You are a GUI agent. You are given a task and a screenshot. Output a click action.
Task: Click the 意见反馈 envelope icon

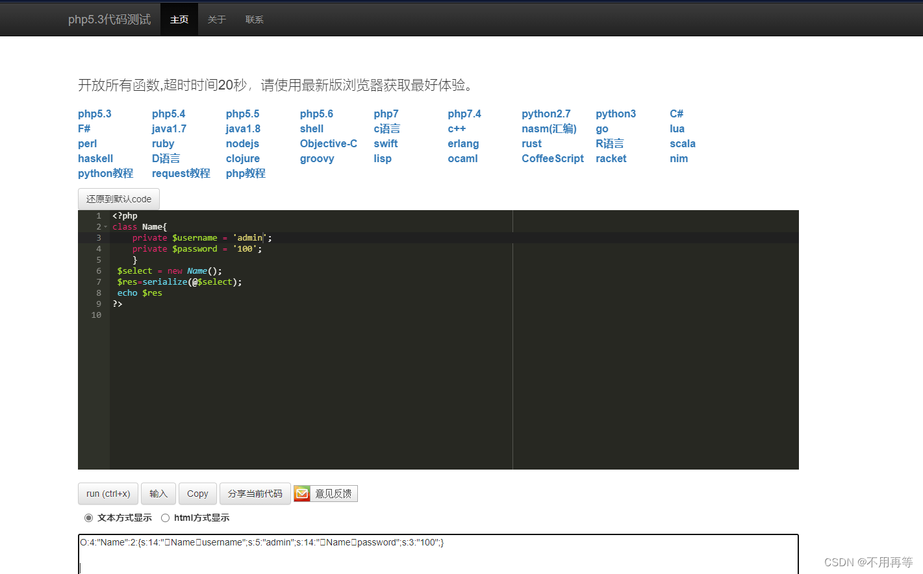click(301, 493)
